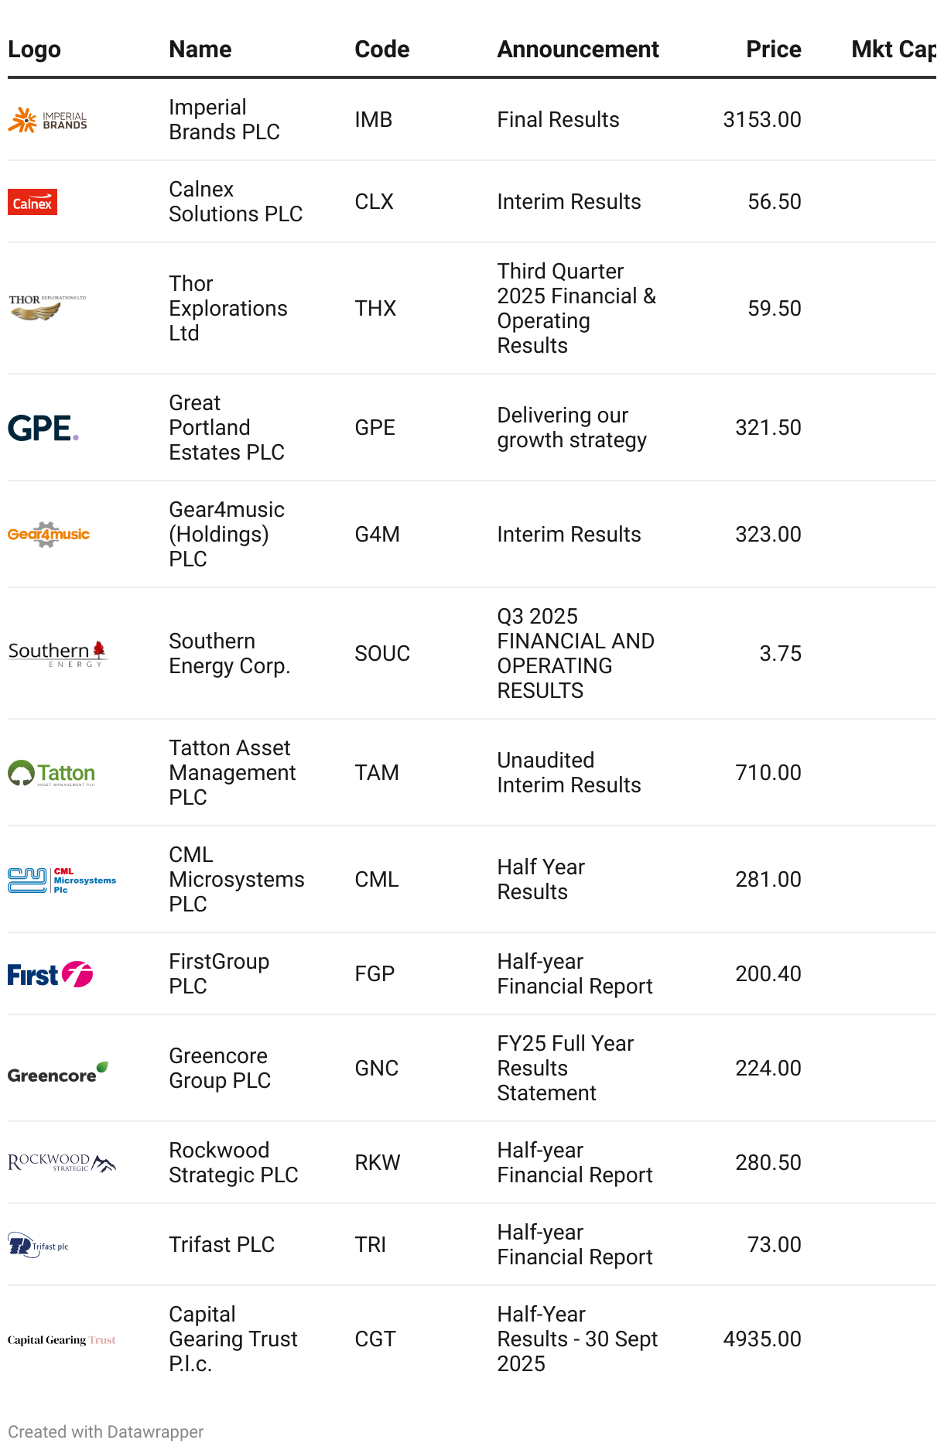Click the Trifast plc logo
The height and width of the screenshot is (1450, 944).
coord(39,1245)
